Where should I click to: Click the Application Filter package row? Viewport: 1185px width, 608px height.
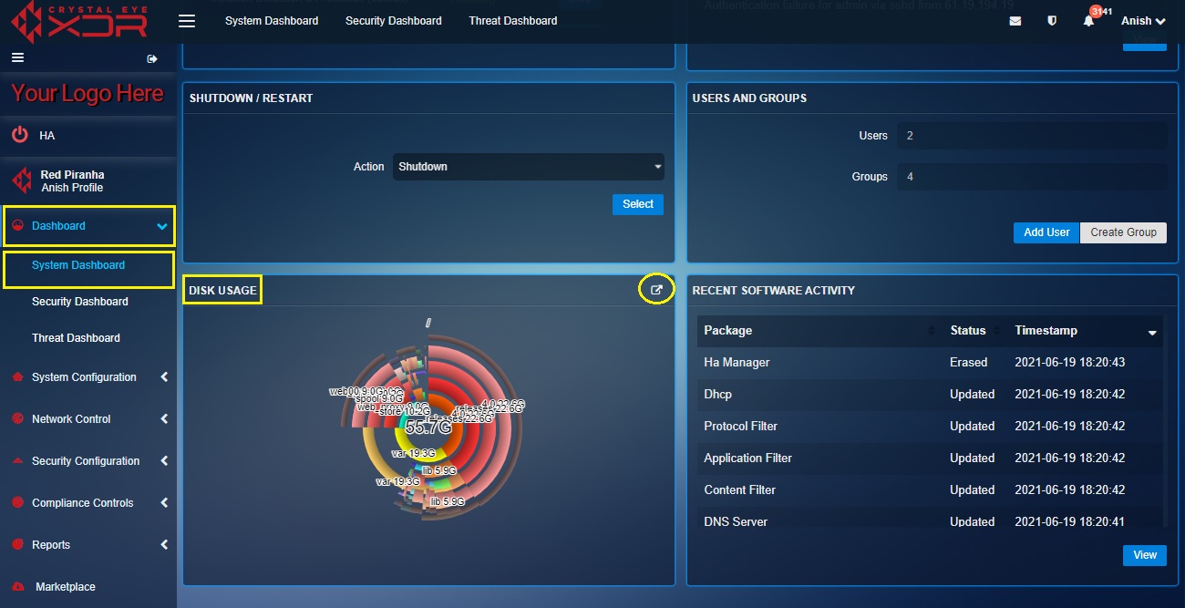click(930, 459)
